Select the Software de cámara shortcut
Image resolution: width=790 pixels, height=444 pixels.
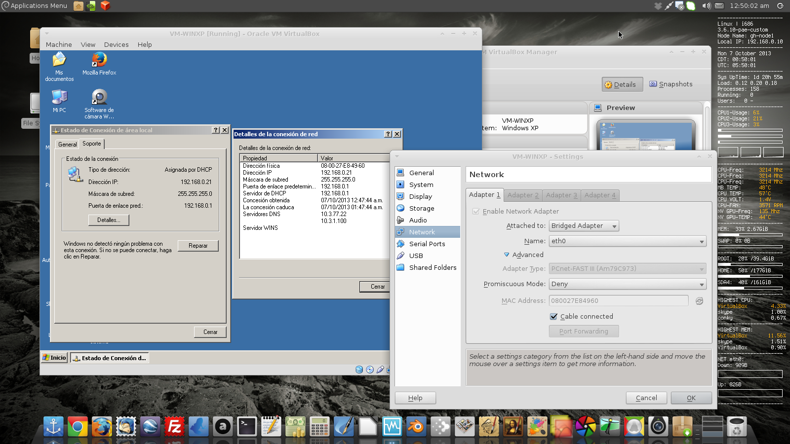pos(99,104)
